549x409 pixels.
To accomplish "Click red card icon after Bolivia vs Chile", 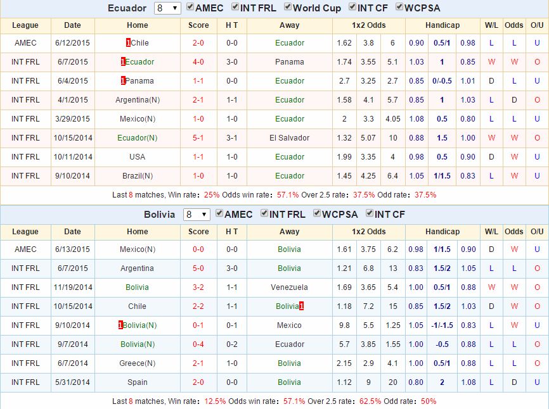I will pos(302,306).
